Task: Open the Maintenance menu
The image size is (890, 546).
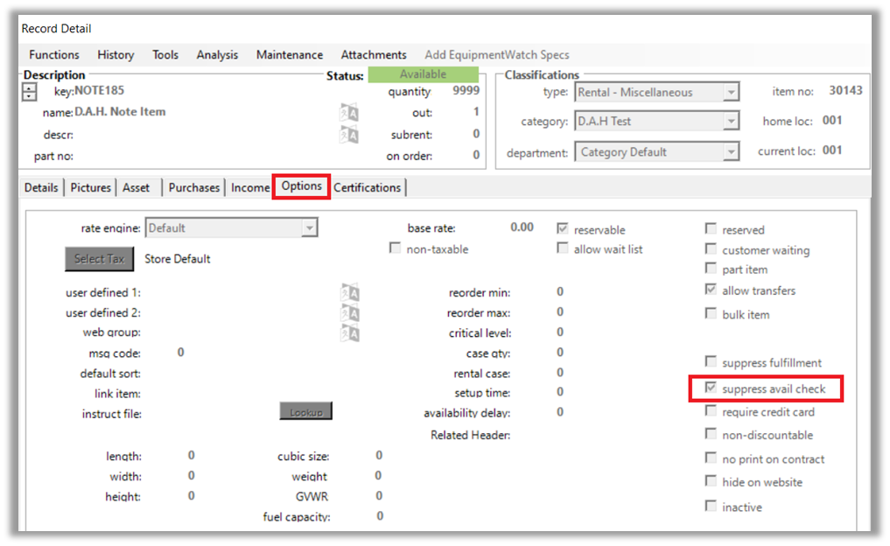Action: [289, 54]
